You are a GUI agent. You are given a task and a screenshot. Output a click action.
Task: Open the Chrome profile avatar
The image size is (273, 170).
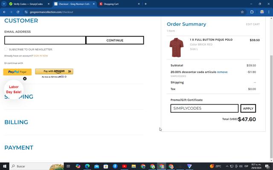click(262, 12)
